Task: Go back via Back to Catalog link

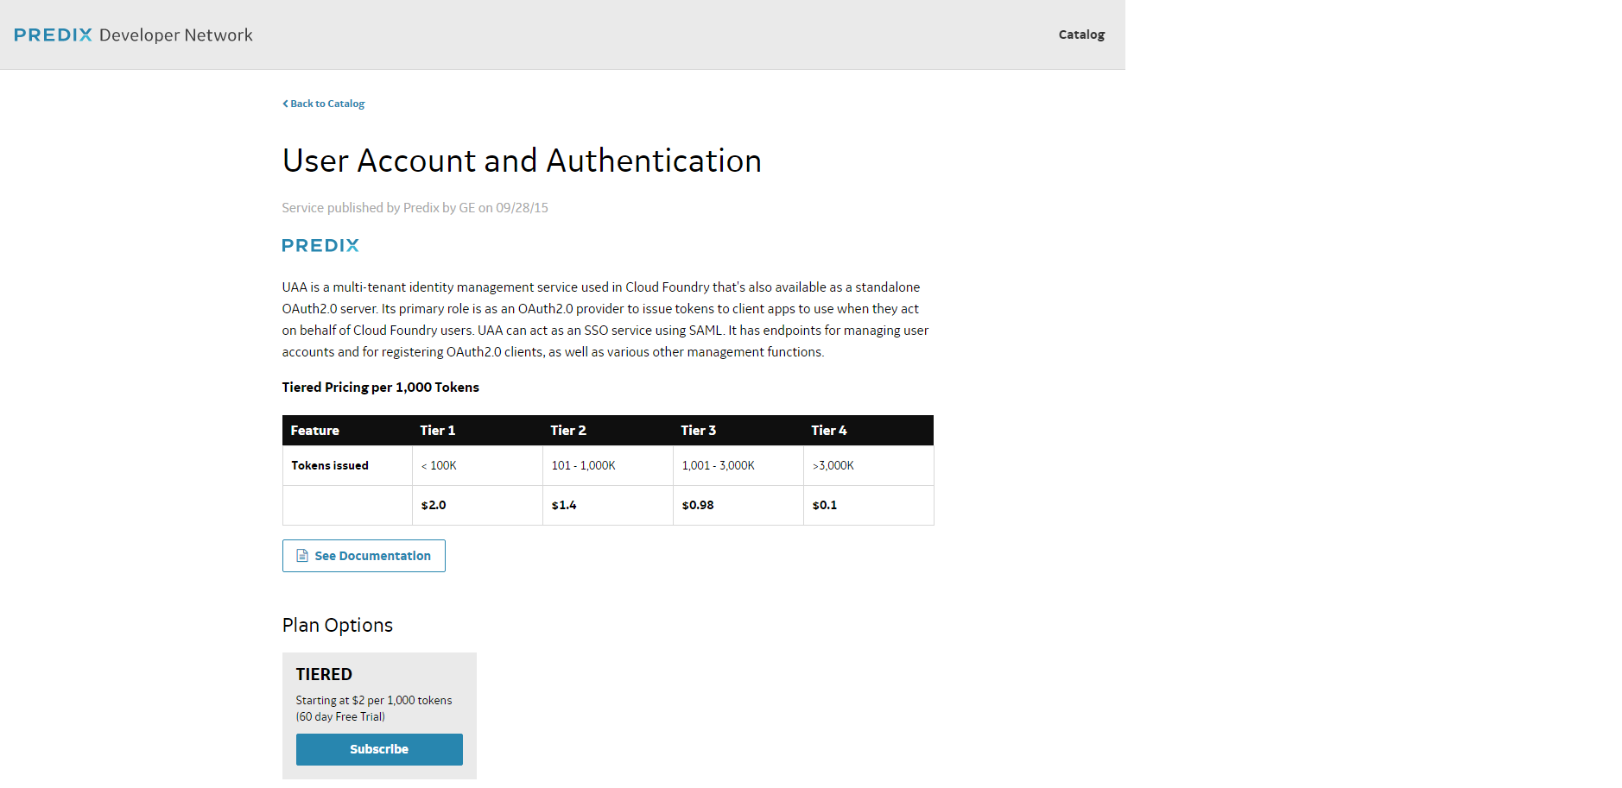Action: (324, 104)
